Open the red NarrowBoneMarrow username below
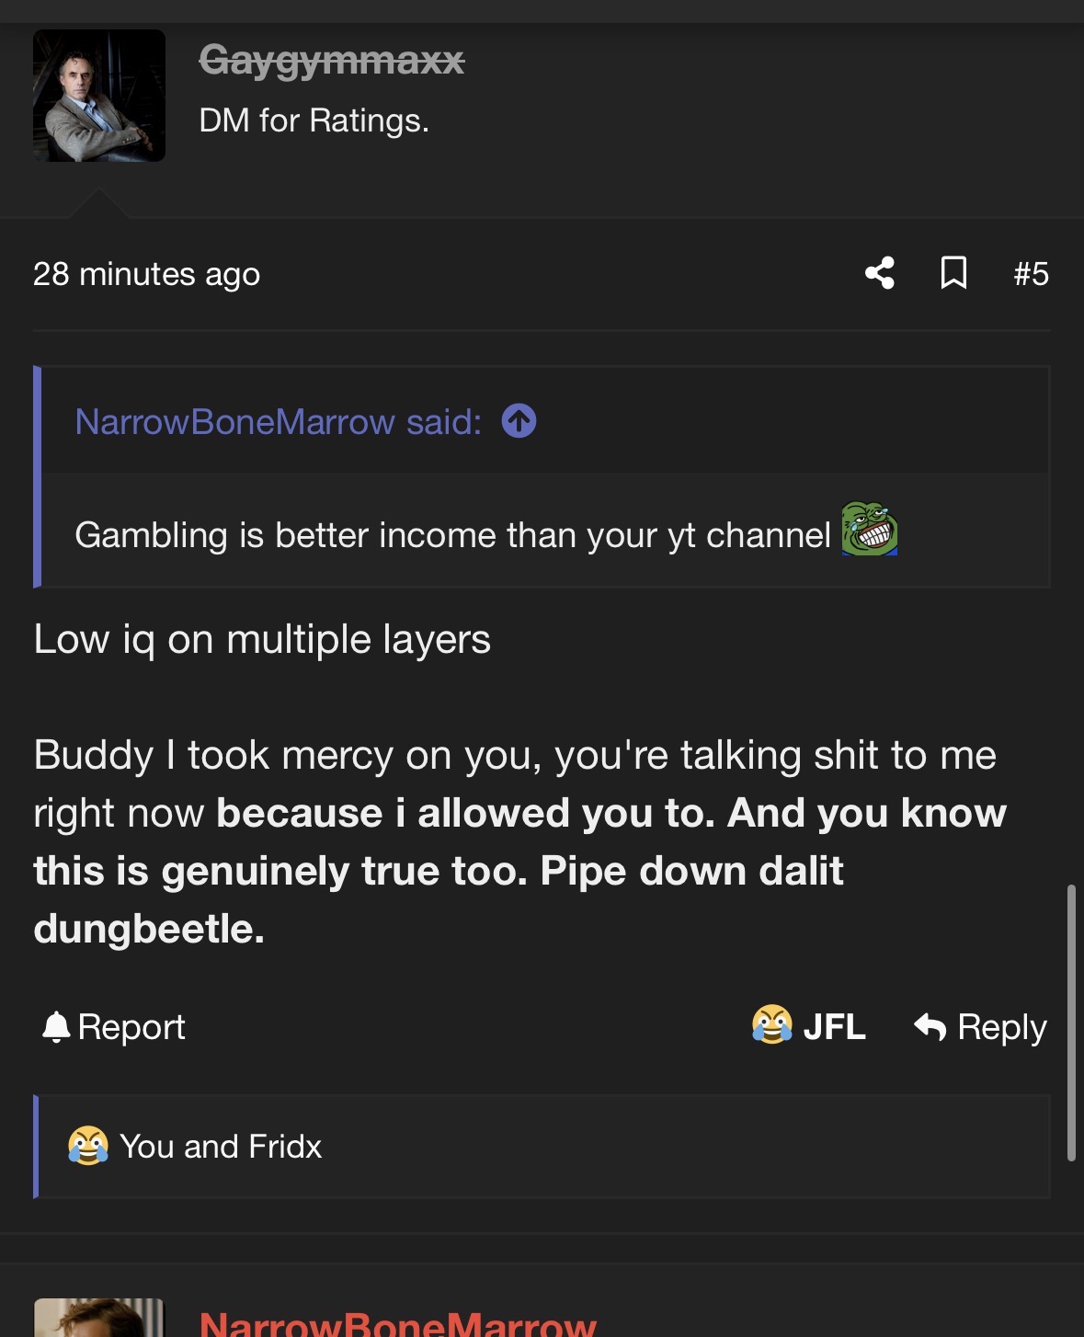 point(397,1324)
